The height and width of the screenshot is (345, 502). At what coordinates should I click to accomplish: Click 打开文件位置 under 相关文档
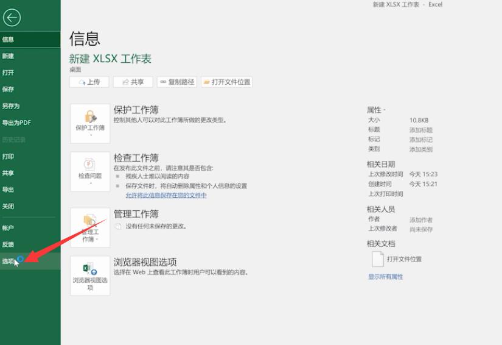click(404, 259)
